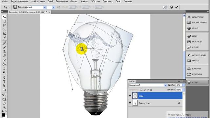Click the Заливка value field 100%

[178, 89]
